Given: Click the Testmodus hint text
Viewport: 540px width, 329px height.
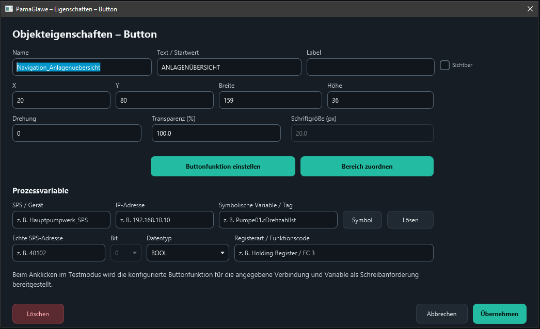Looking at the screenshot, I should (x=216, y=279).
